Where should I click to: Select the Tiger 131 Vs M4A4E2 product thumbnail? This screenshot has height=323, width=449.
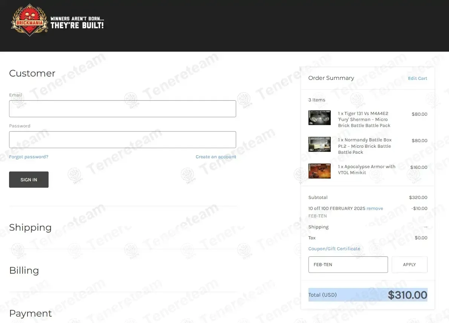pos(319,118)
